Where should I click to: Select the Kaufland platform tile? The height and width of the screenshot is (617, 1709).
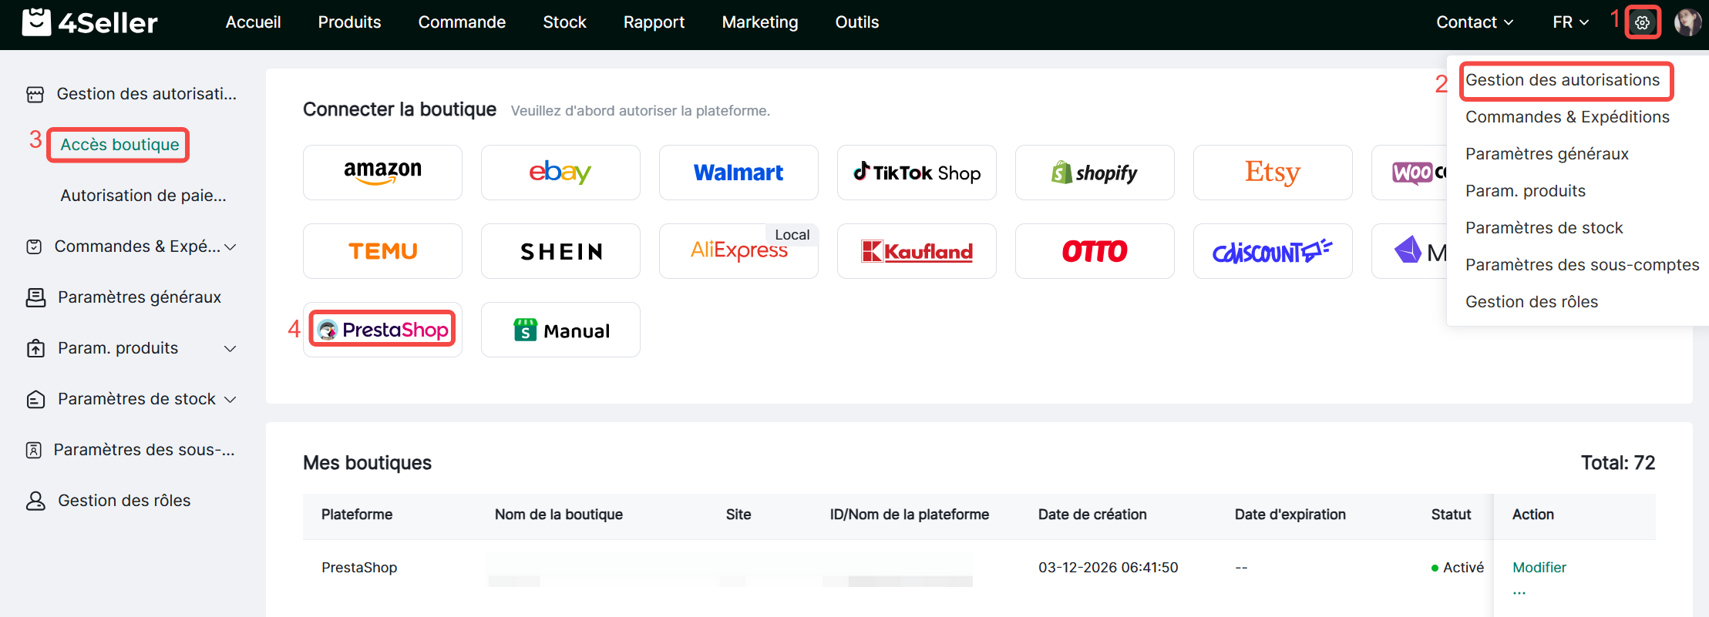[917, 251]
